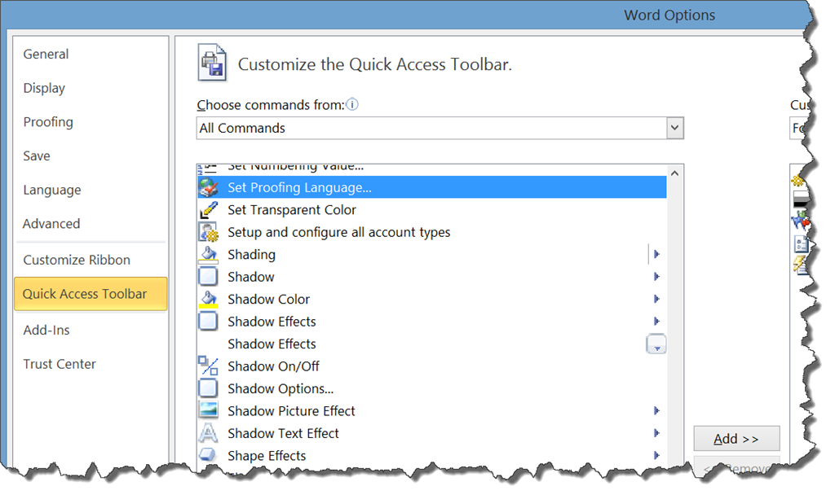
Task: Select the Shadow On/Off command
Action: coord(432,366)
